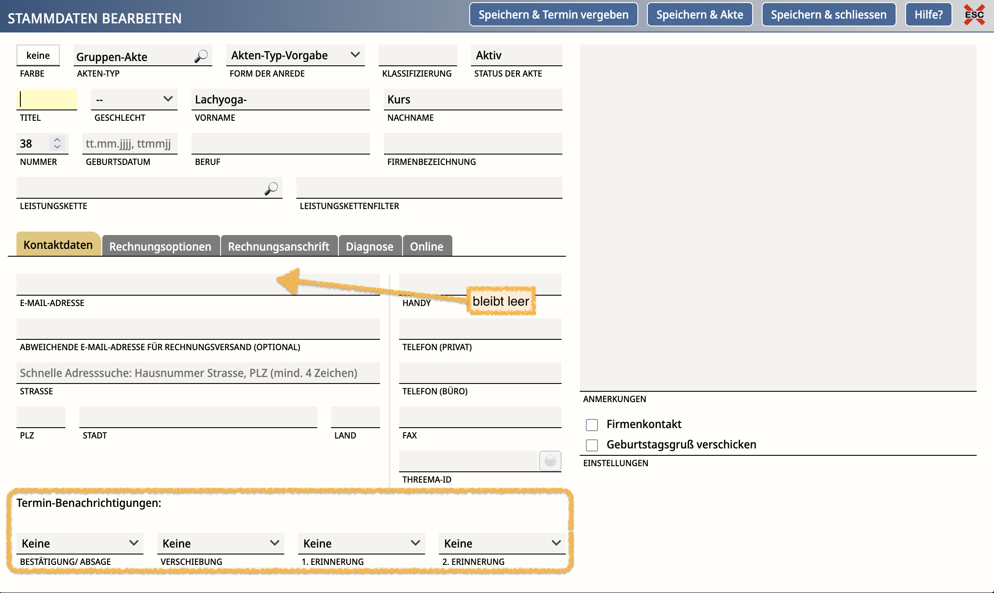
Task: Increment the Nummer stepper arrows
Action: pos(57,140)
